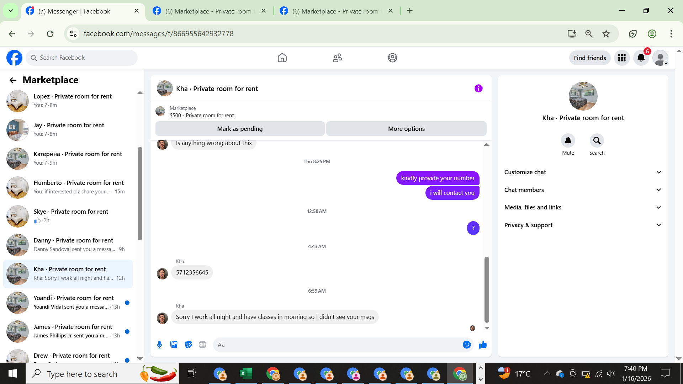Open conversation information icon

pyautogui.click(x=478, y=89)
